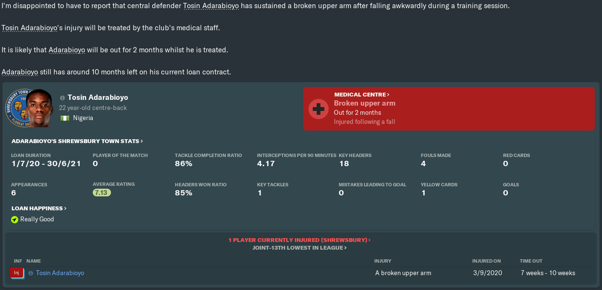Open the Loan Happiness section
The width and height of the screenshot is (602, 290).
(39, 208)
